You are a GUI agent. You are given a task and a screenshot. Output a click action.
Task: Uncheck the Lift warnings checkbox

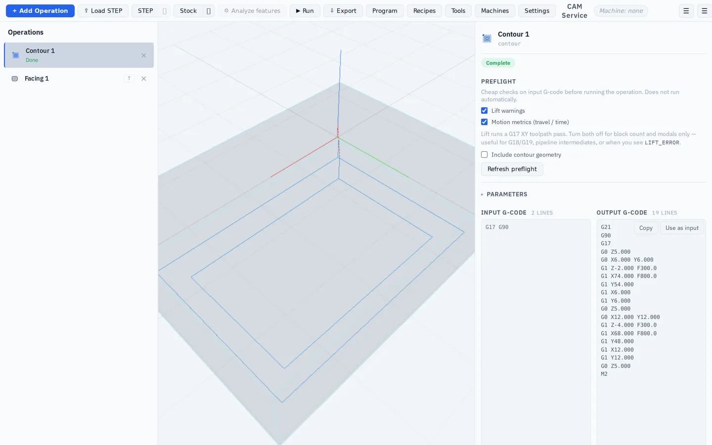(x=485, y=111)
